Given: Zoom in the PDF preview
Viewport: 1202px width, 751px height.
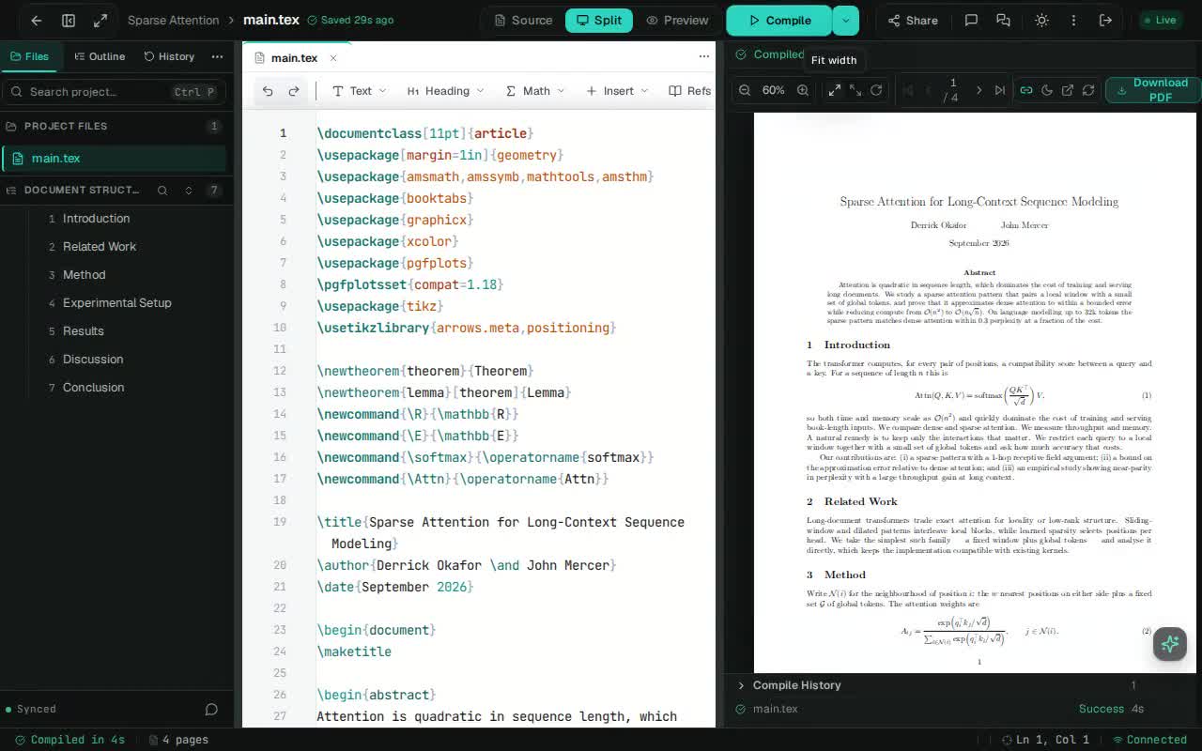Looking at the screenshot, I should click(803, 90).
